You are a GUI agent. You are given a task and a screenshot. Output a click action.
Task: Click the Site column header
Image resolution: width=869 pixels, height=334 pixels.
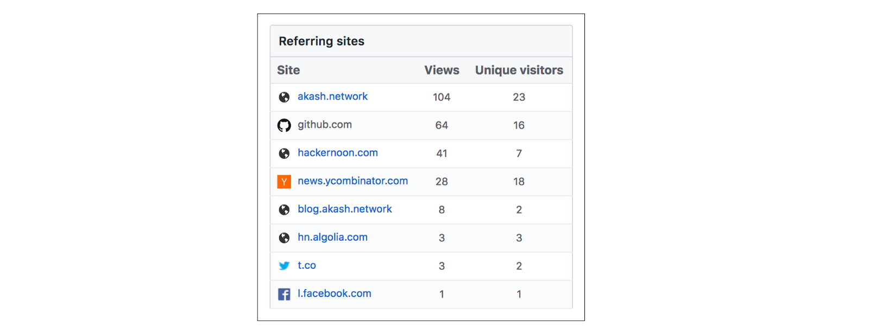(288, 70)
